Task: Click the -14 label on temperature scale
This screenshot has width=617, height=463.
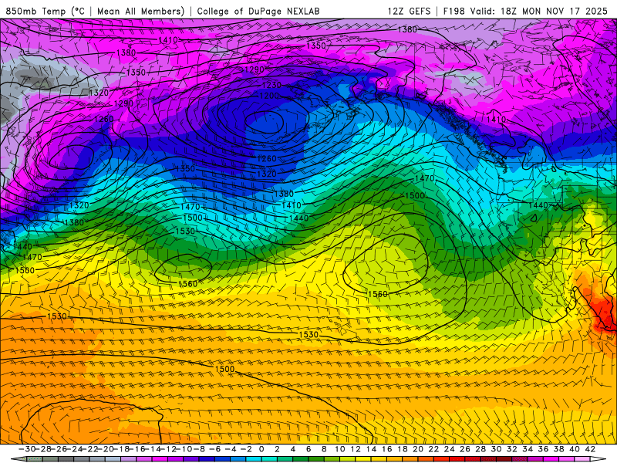Action: click(x=153, y=449)
